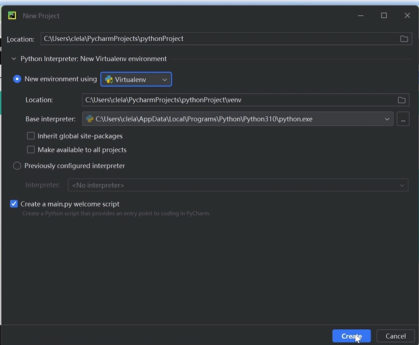419x345 pixels.
Task: Click the PyCharm logo in title bar
Action: [x=12, y=15]
